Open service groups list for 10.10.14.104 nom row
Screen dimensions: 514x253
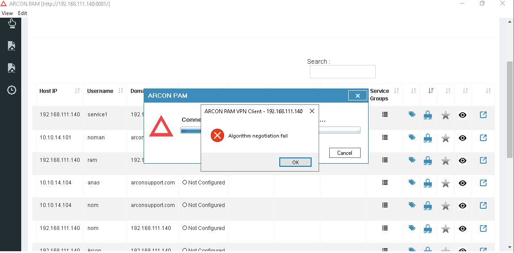pos(385,205)
